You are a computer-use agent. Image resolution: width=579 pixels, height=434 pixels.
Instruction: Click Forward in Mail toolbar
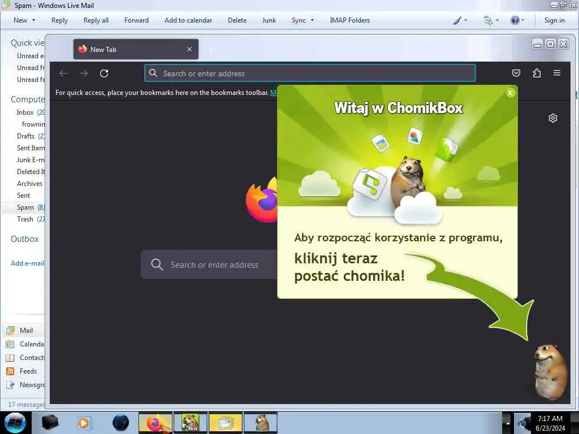[136, 20]
